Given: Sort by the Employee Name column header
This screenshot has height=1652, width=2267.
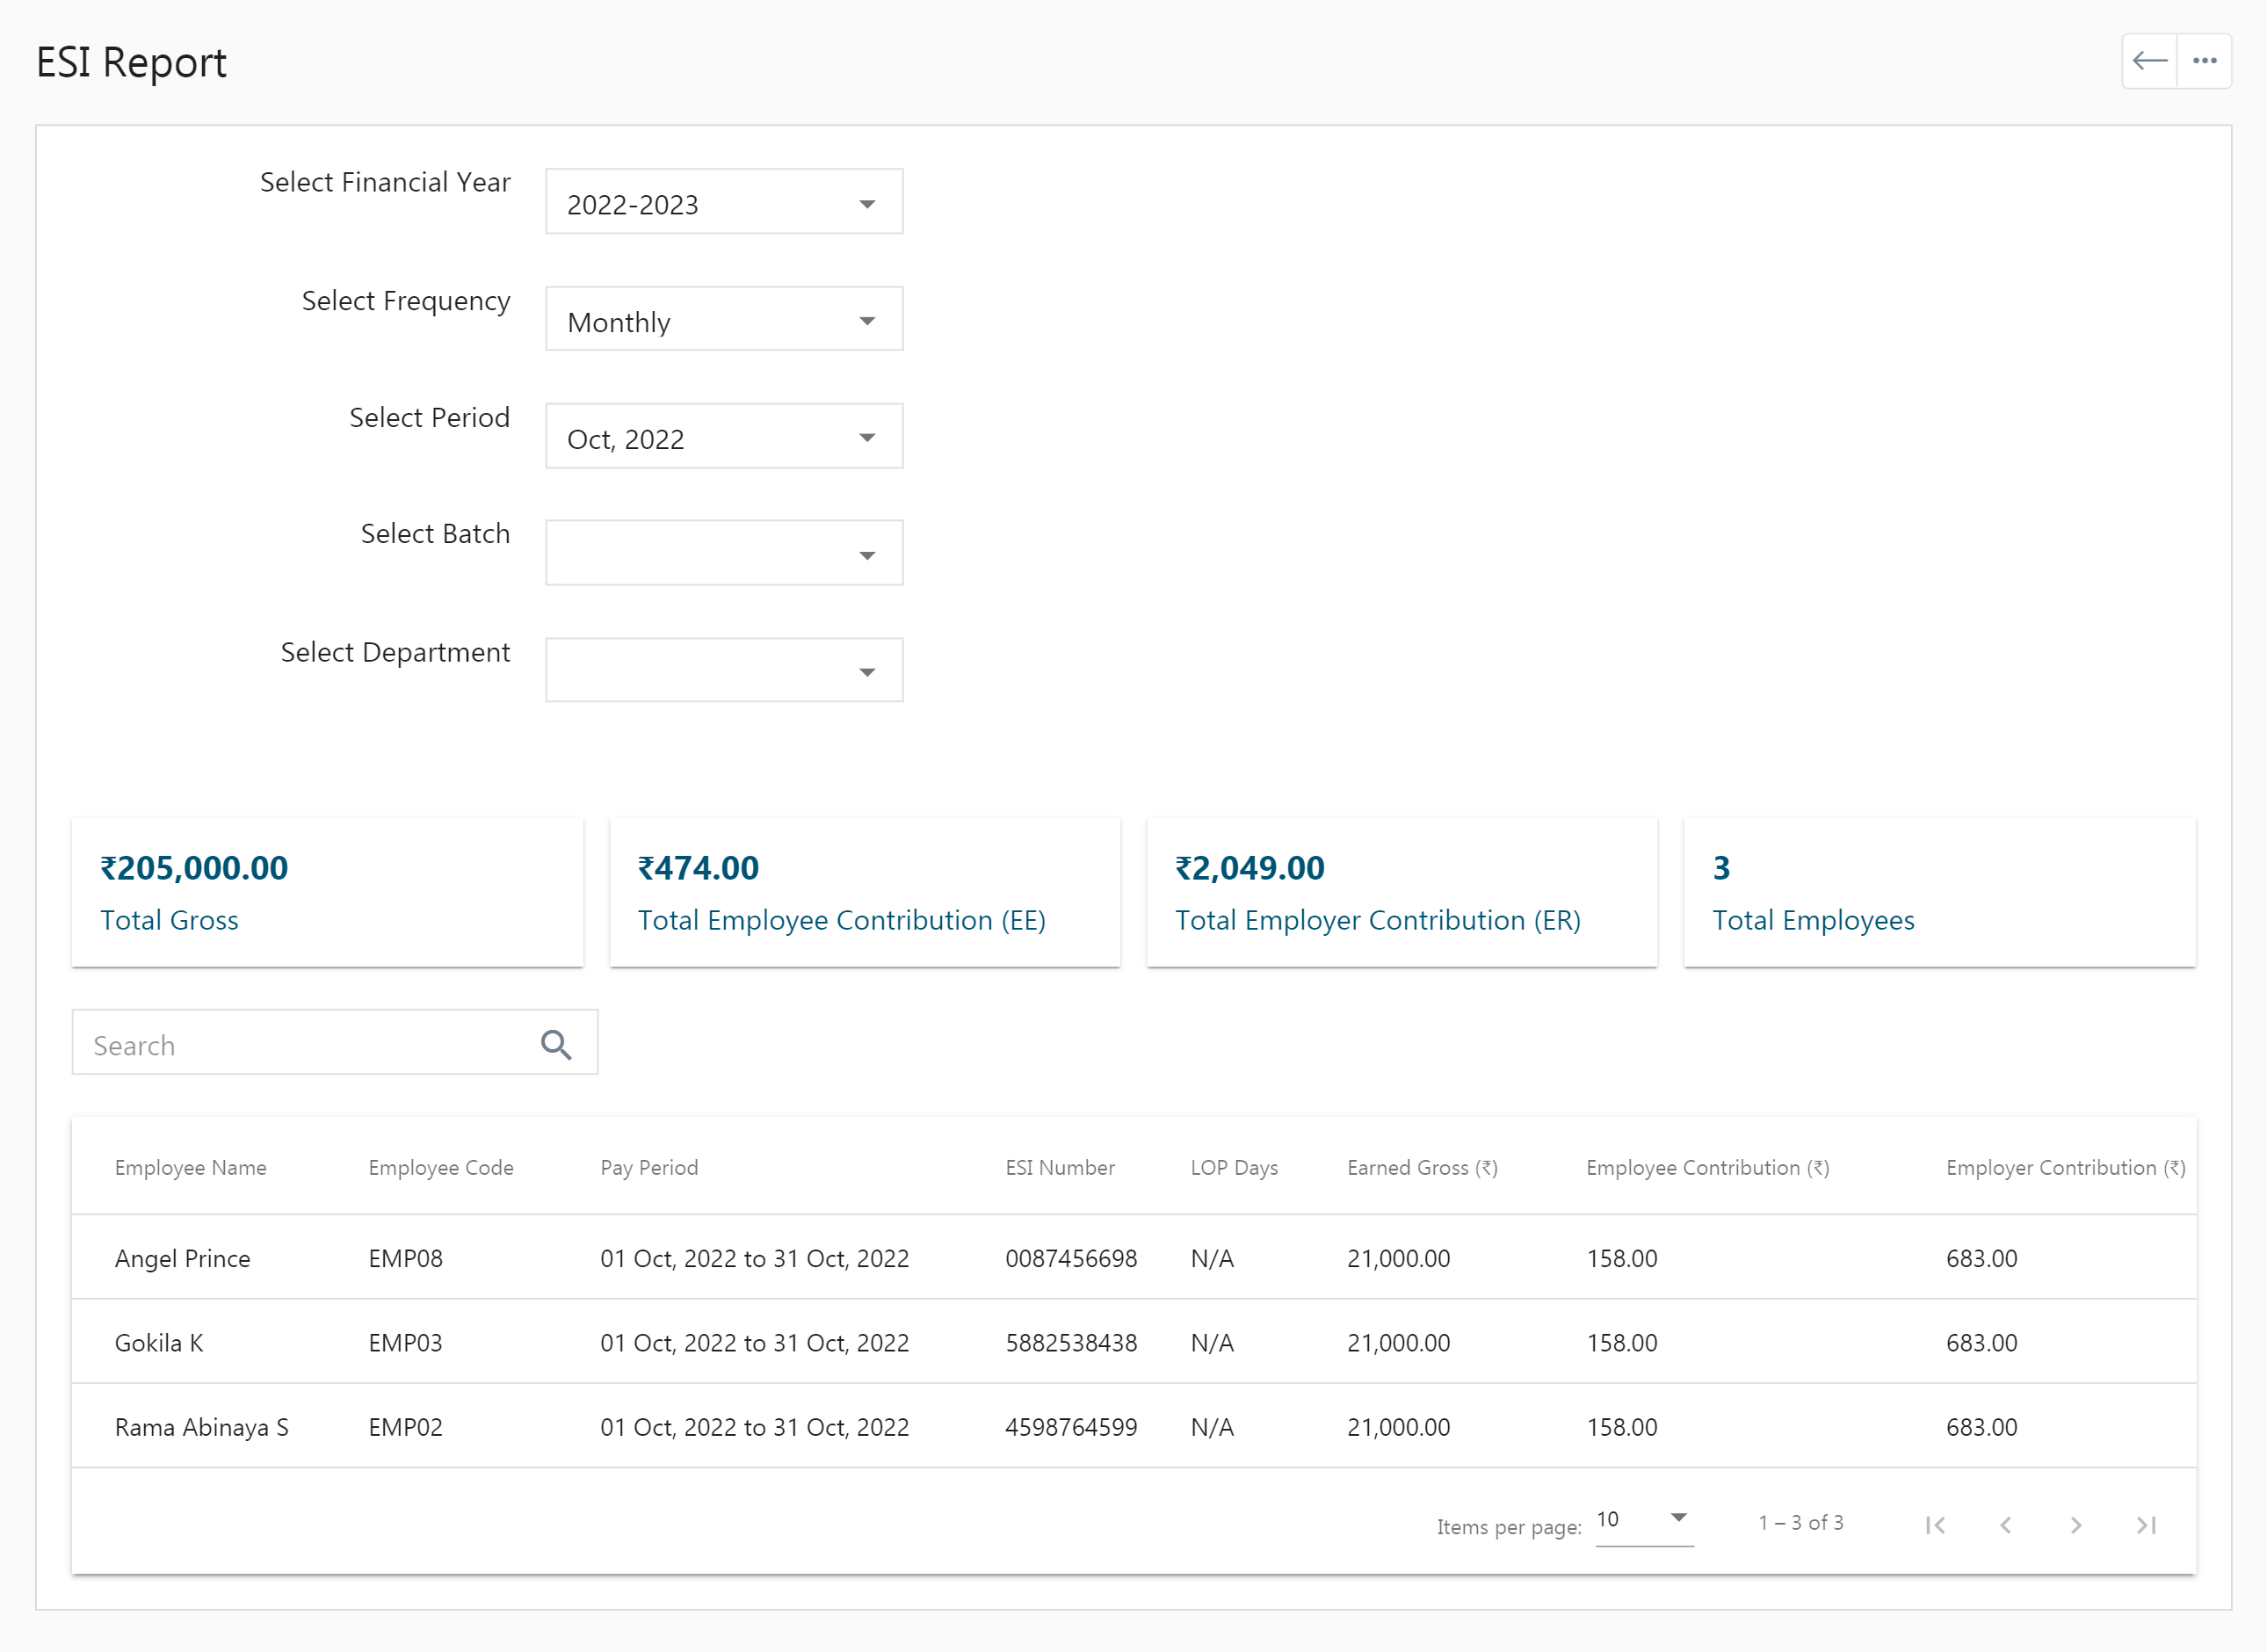Looking at the screenshot, I should coord(191,1168).
